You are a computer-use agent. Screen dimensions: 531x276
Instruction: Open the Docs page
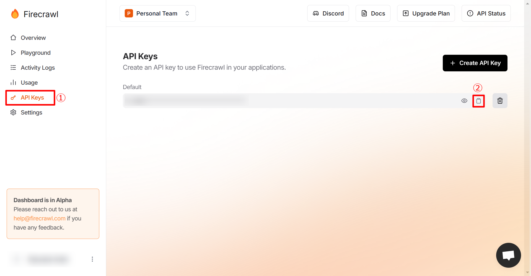tap(373, 13)
